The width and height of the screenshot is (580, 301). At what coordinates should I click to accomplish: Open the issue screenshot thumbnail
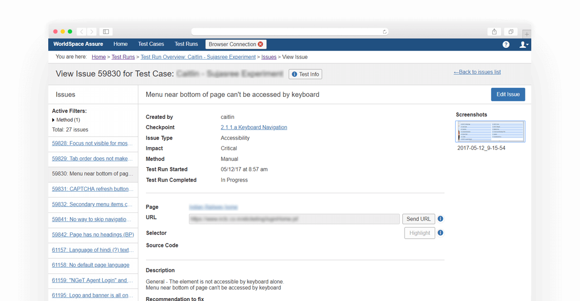(x=490, y=132)
